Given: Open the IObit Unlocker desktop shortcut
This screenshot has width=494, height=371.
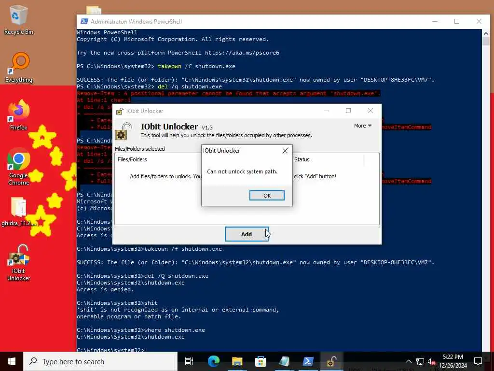Looking at the screenshot, I should pyautogui.click(x=19, y=262).
